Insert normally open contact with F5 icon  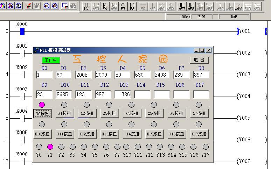click(86, 6)
